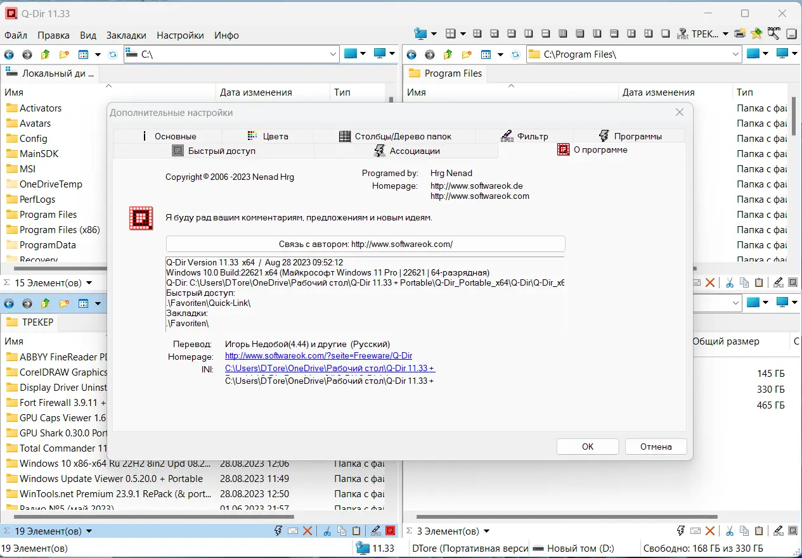
Task: Click the mail icon in bottom-left status bar
Action: tap(293, 531)
